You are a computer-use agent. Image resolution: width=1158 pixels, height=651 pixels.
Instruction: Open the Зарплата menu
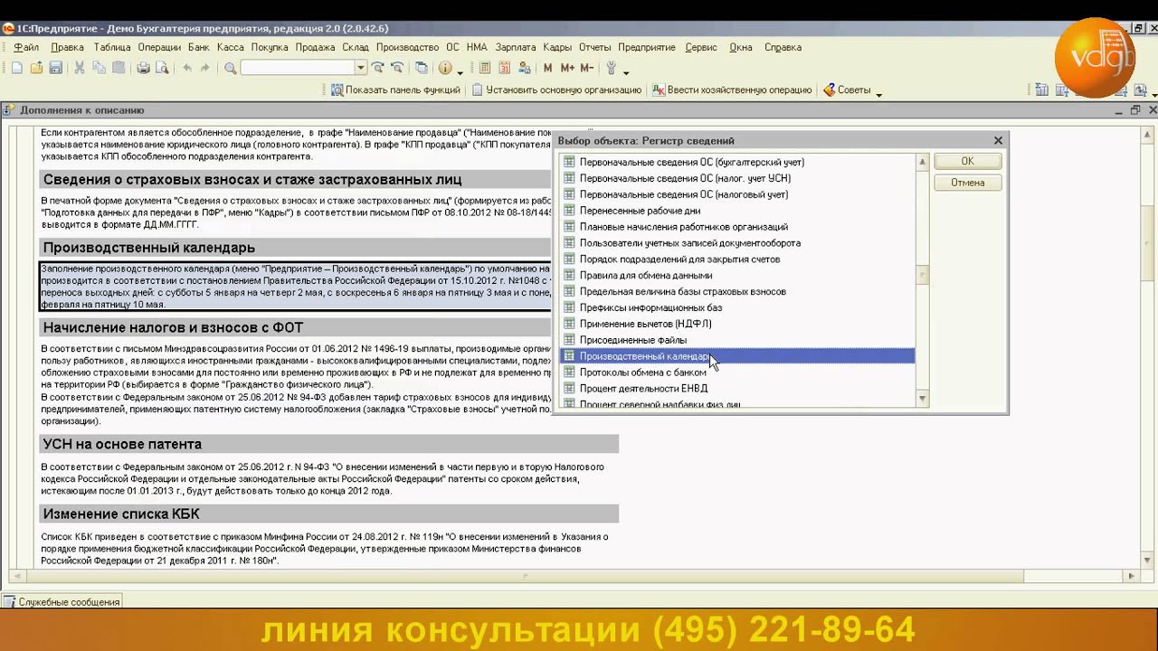(516, 47)
